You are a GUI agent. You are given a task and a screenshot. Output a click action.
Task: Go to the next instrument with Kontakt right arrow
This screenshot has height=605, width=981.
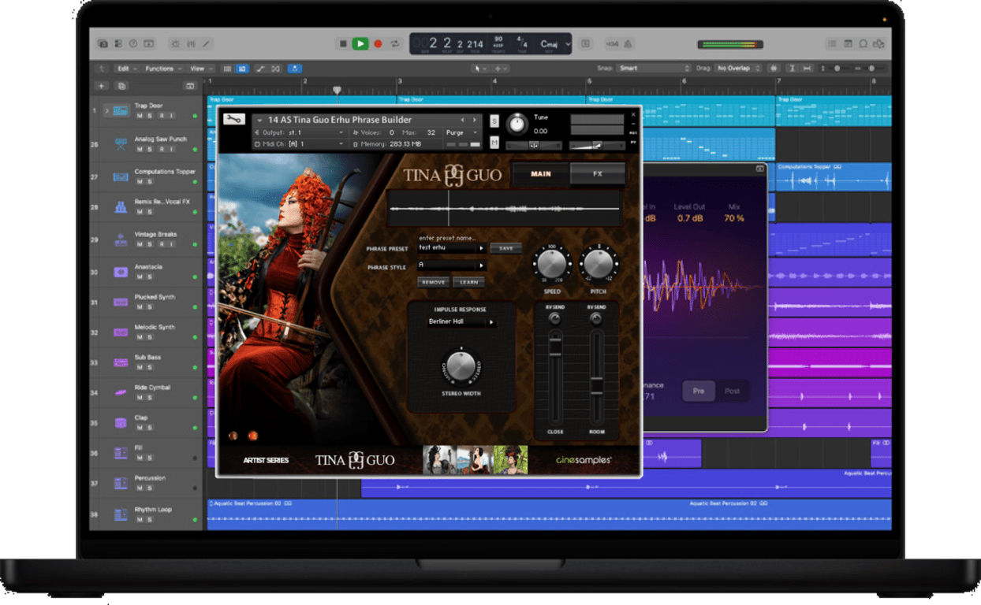(475, 121)
